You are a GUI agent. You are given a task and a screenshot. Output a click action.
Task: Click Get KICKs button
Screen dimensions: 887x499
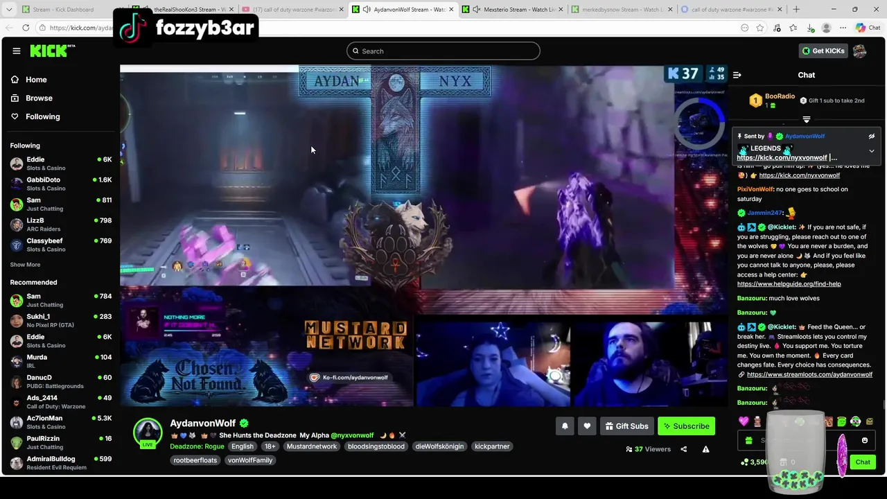click(823, 51)
